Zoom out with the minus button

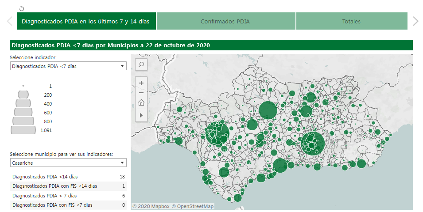[x=141, y=93]
